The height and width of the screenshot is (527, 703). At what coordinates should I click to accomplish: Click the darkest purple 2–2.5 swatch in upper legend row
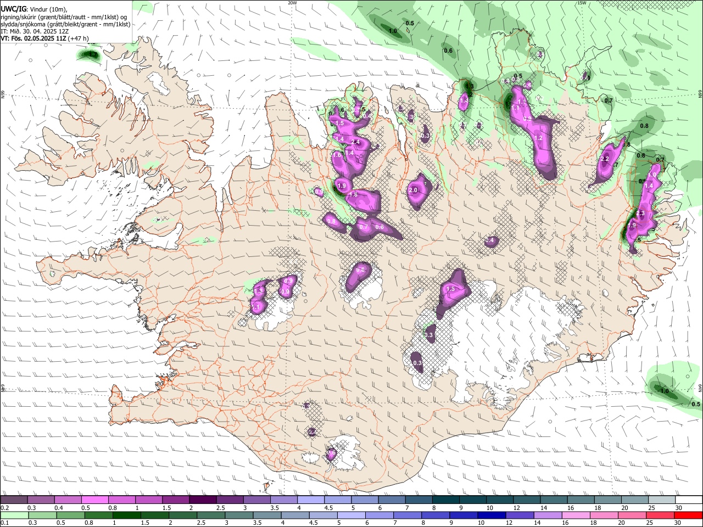point(203,500)
